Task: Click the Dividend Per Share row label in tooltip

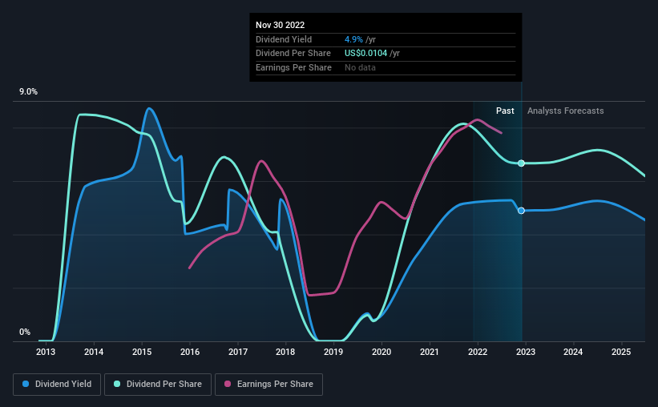Action: (x=293, y=54)
